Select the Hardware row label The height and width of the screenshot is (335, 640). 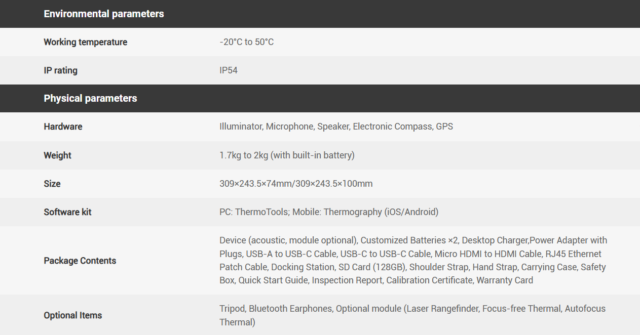click(63, 127)
